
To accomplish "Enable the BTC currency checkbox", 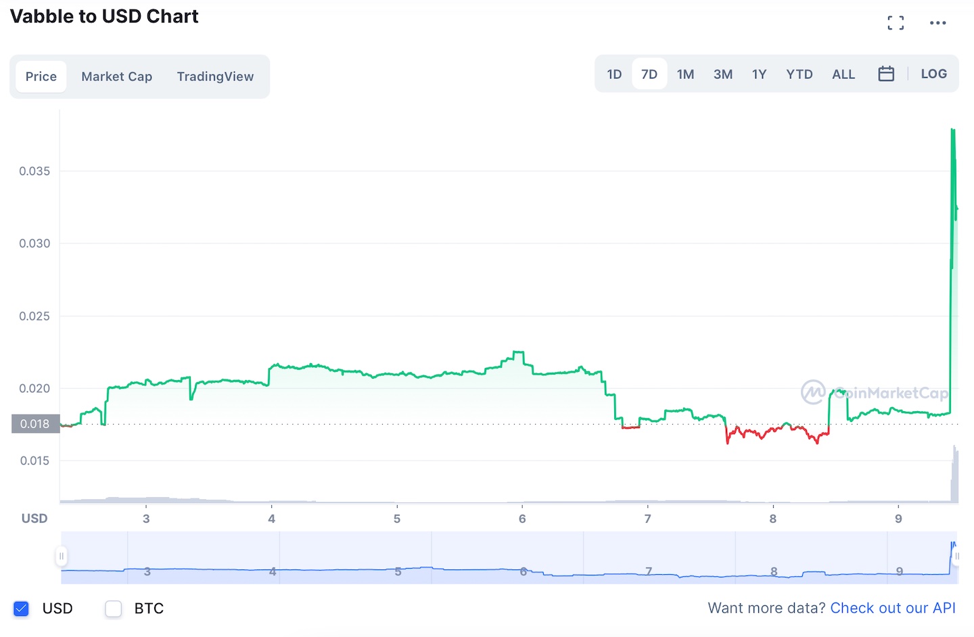I will [x=114, y=609].
